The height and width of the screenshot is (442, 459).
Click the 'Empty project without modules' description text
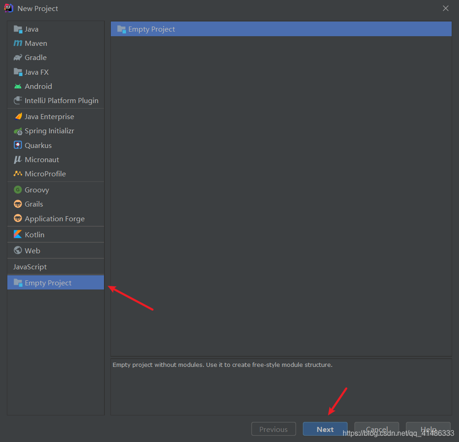point(223,365)
